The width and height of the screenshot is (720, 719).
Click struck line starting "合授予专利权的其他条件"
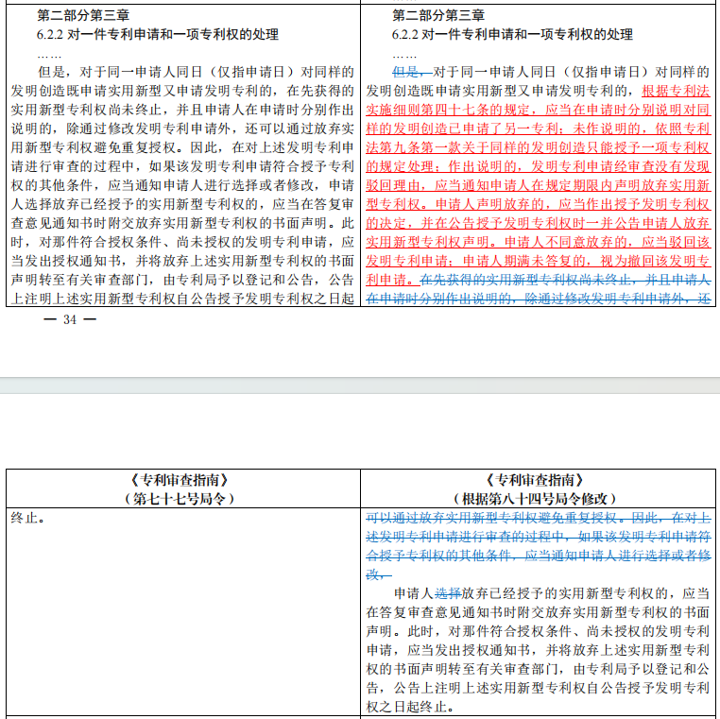[539, 556]
